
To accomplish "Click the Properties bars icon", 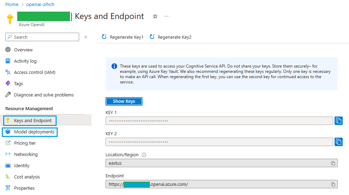I will point(8,188).
